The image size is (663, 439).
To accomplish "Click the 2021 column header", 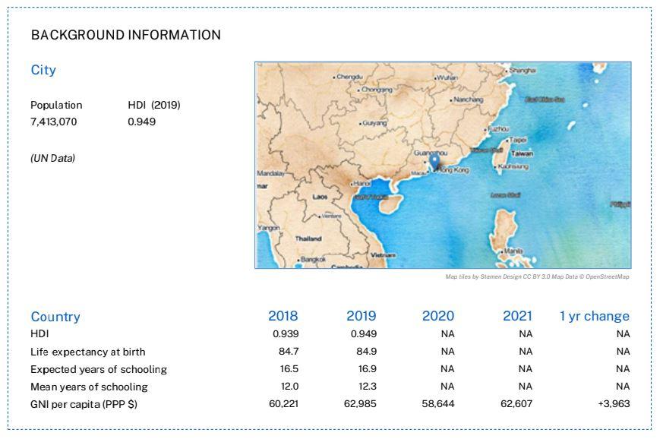I will [x=517, y=316].
